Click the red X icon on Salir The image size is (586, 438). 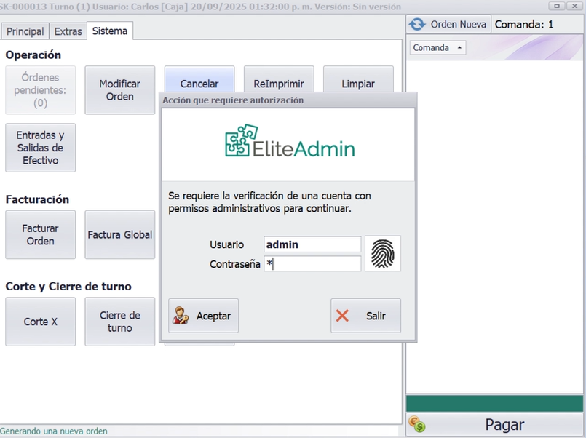click(342, 316)
